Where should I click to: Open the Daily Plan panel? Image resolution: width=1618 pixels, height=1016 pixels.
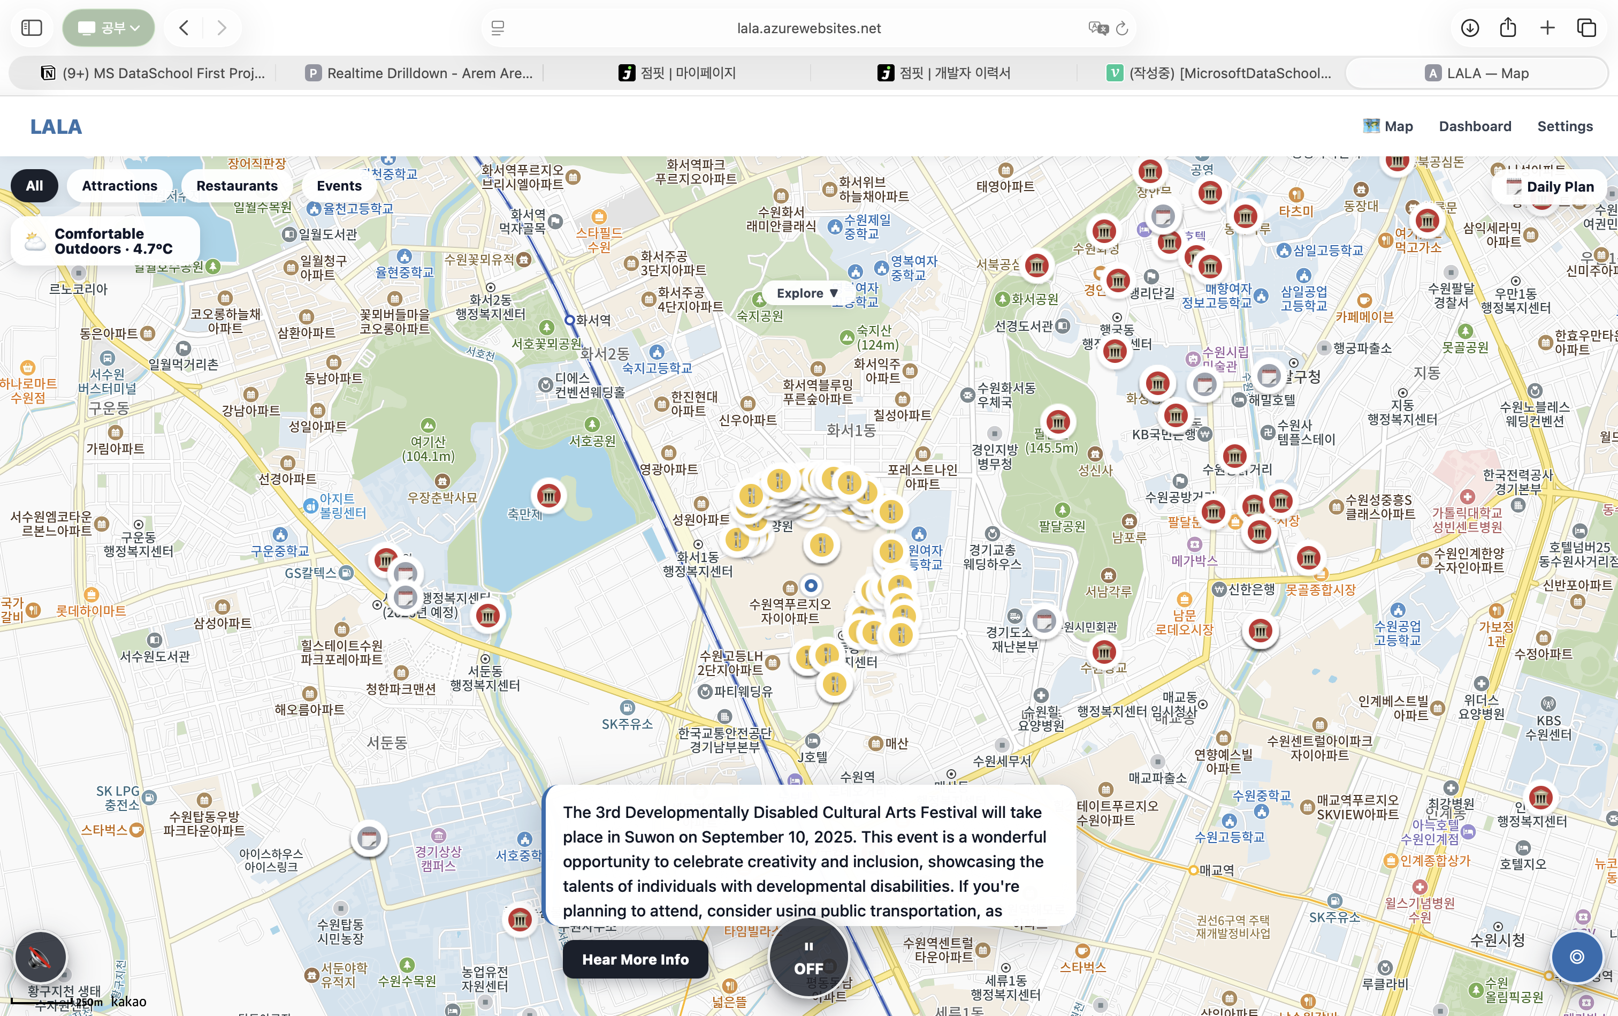pyautogui.click(x=1550, y=186)
